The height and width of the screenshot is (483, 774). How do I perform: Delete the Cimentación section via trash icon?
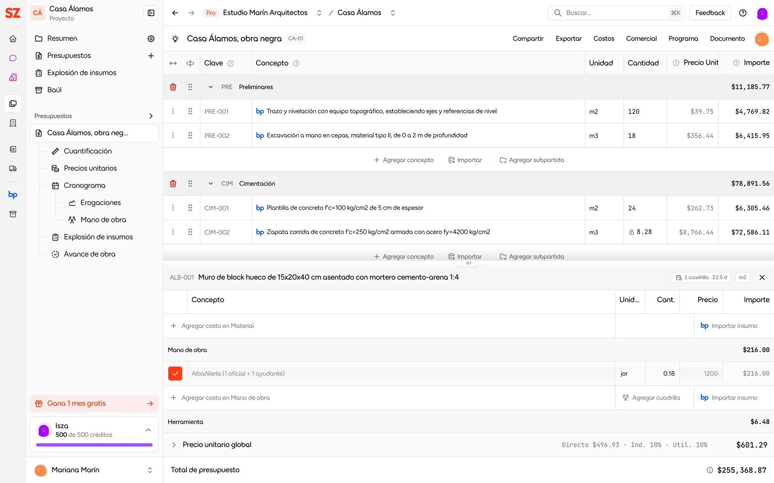tap(173, 184)
